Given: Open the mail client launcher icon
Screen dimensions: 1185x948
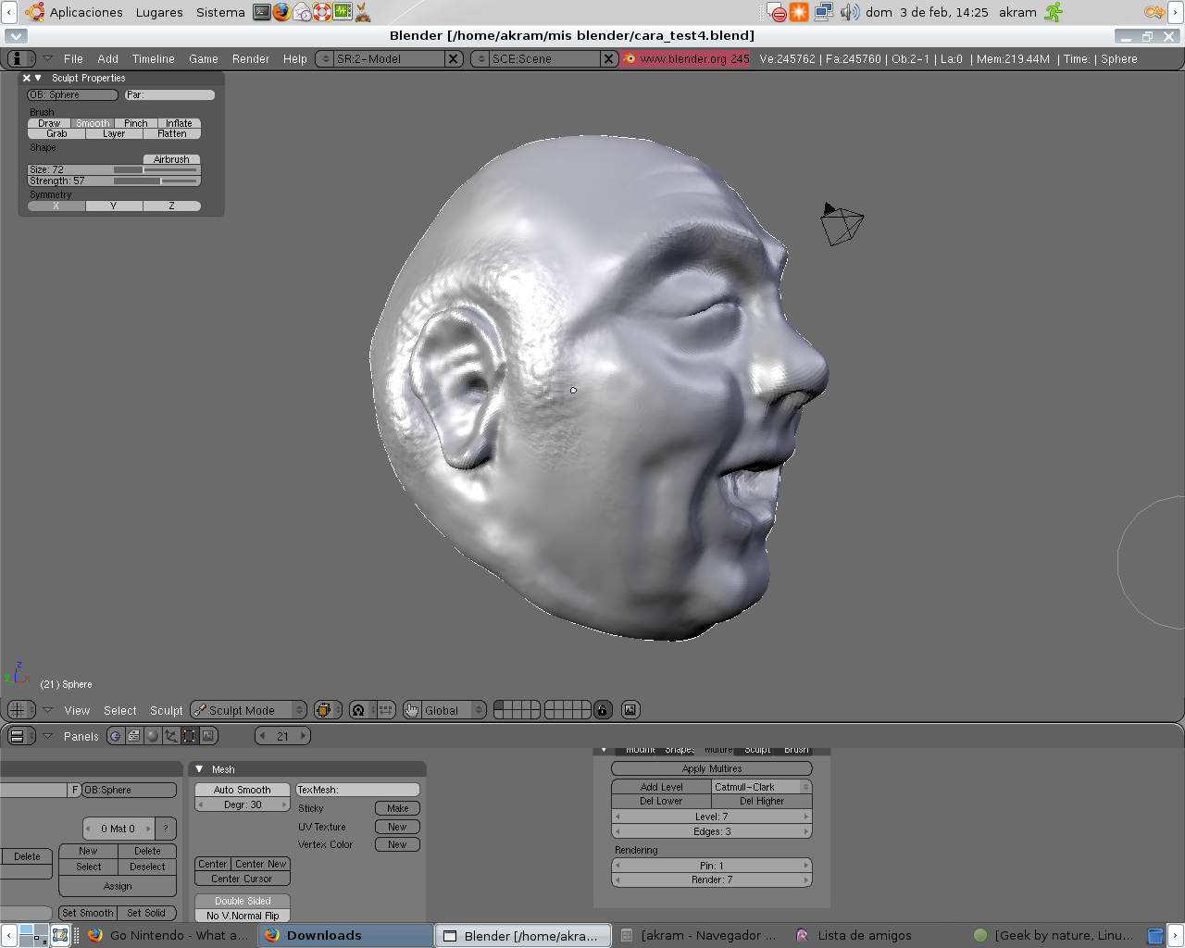Looking at the screenshot, I should (302, 12).
